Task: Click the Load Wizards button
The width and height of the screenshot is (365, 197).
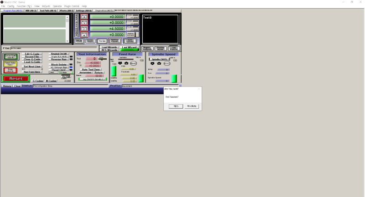Action: 109,47
